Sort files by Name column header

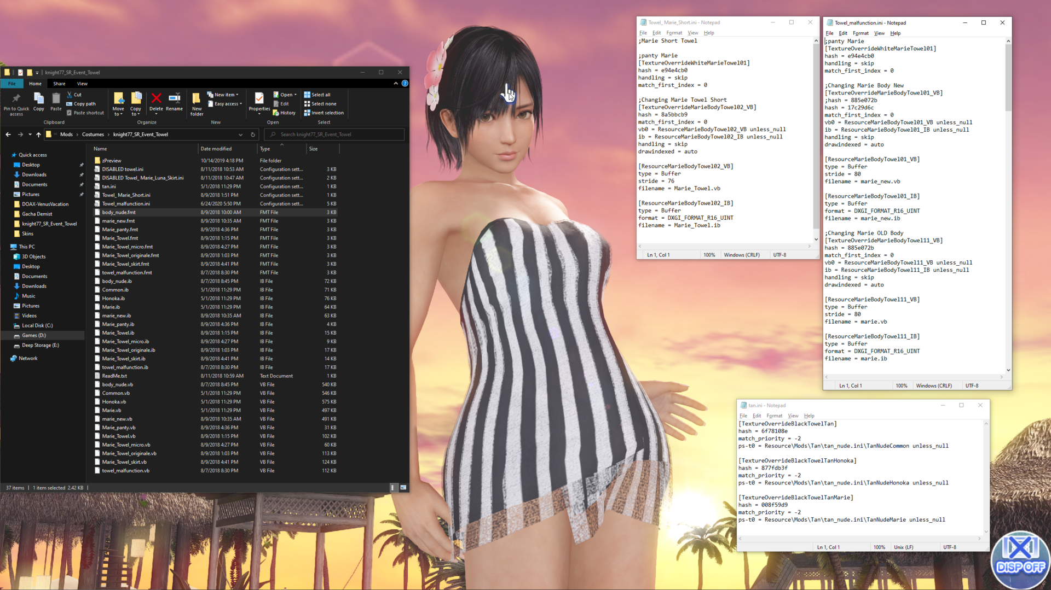click(x=143, y=149)
